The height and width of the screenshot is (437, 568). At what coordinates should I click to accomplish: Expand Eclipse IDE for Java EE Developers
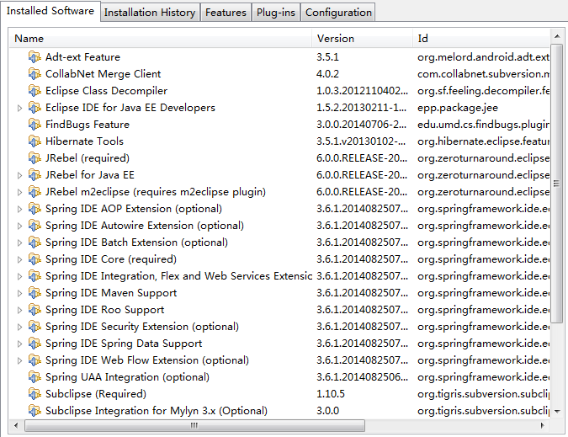click(x=19, y=108)
